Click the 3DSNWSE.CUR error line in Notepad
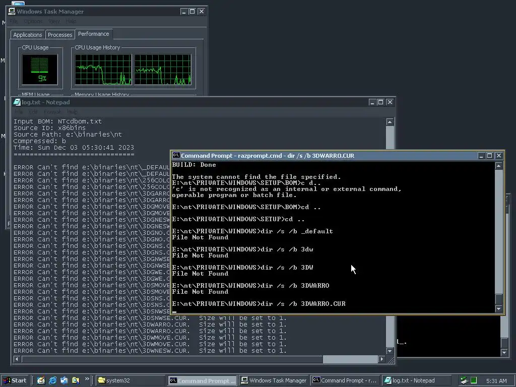This screenshot has width=516, height=387. [x=150, y=318]
